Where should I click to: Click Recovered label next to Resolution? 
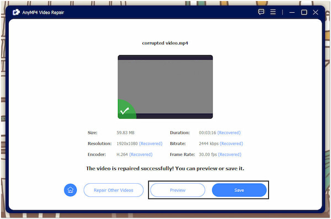coord(151,143)
